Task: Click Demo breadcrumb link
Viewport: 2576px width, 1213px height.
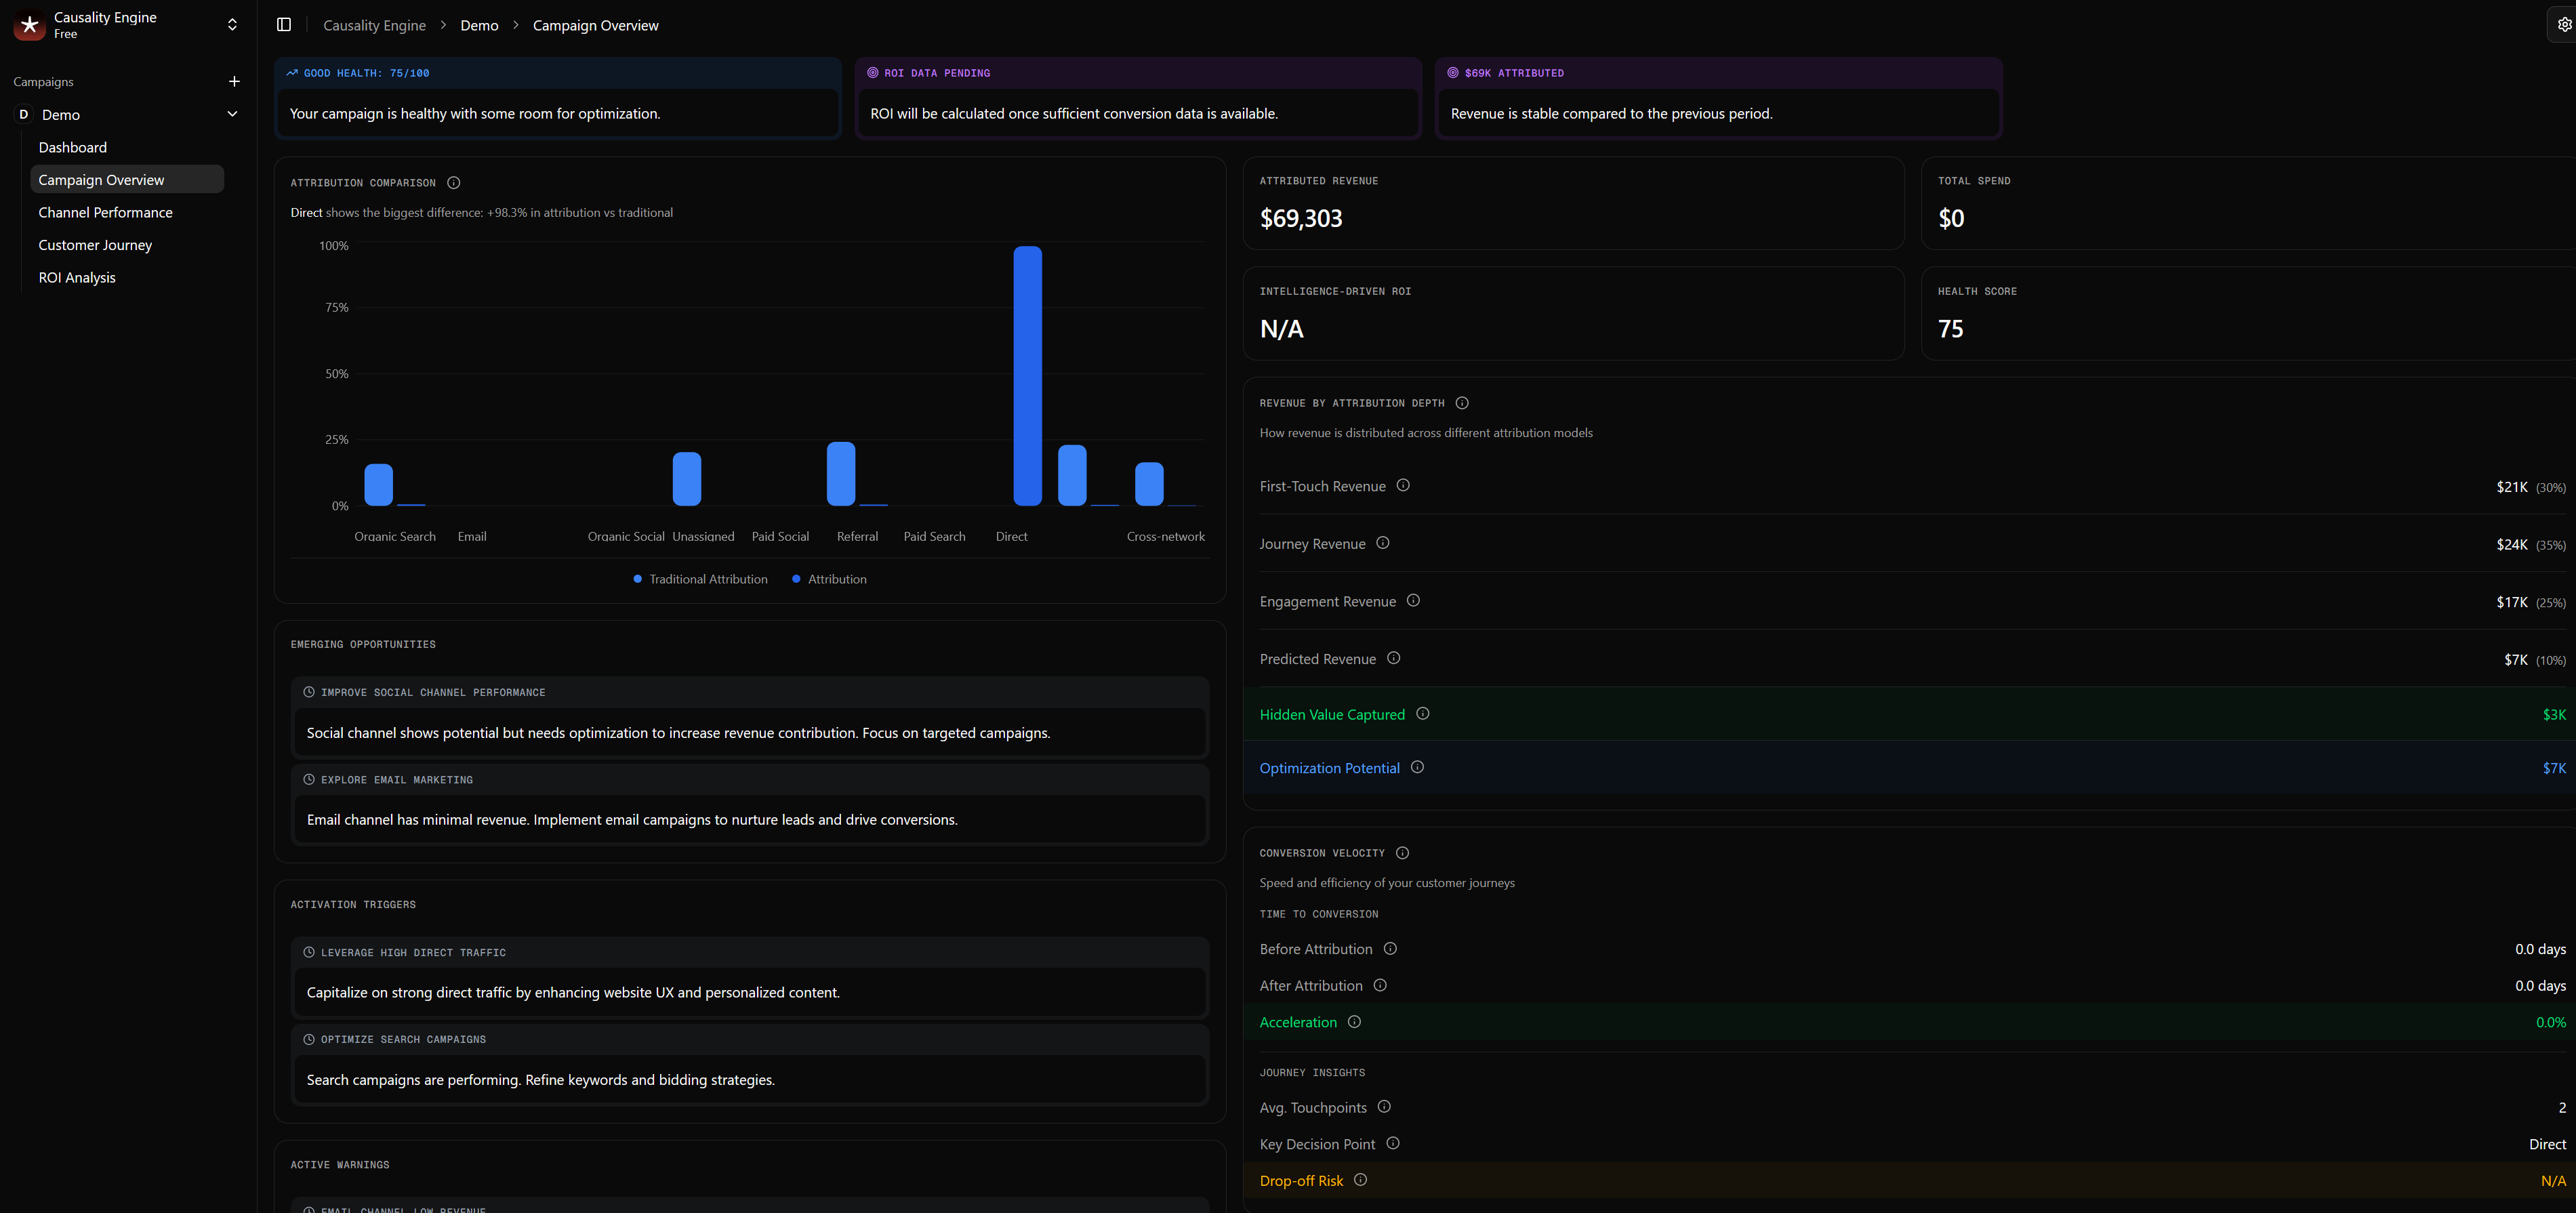Action: [x=479, y=26]
